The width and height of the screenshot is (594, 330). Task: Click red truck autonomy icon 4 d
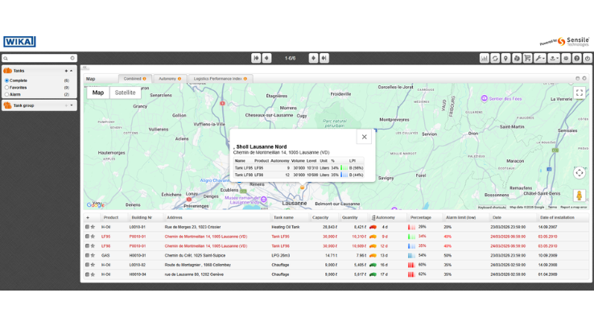pyautogui.click(x=373, y=227)
